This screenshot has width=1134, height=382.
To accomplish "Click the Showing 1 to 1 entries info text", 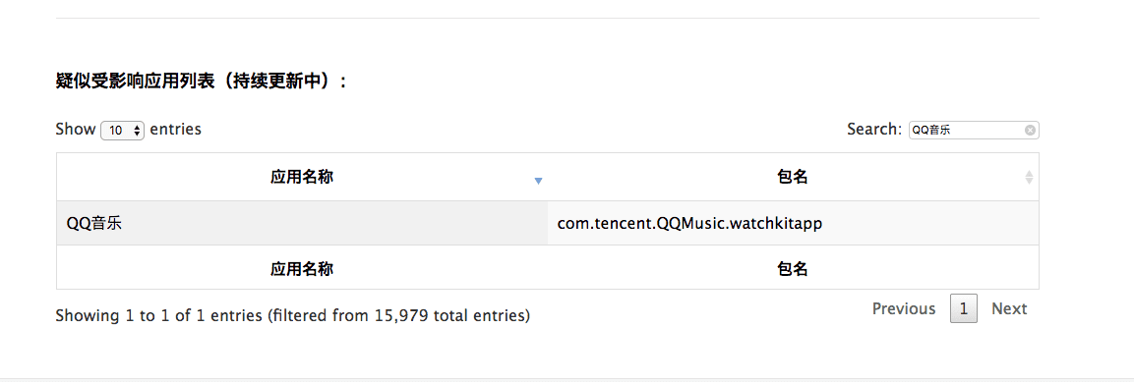I will click(x=293, y=315).
